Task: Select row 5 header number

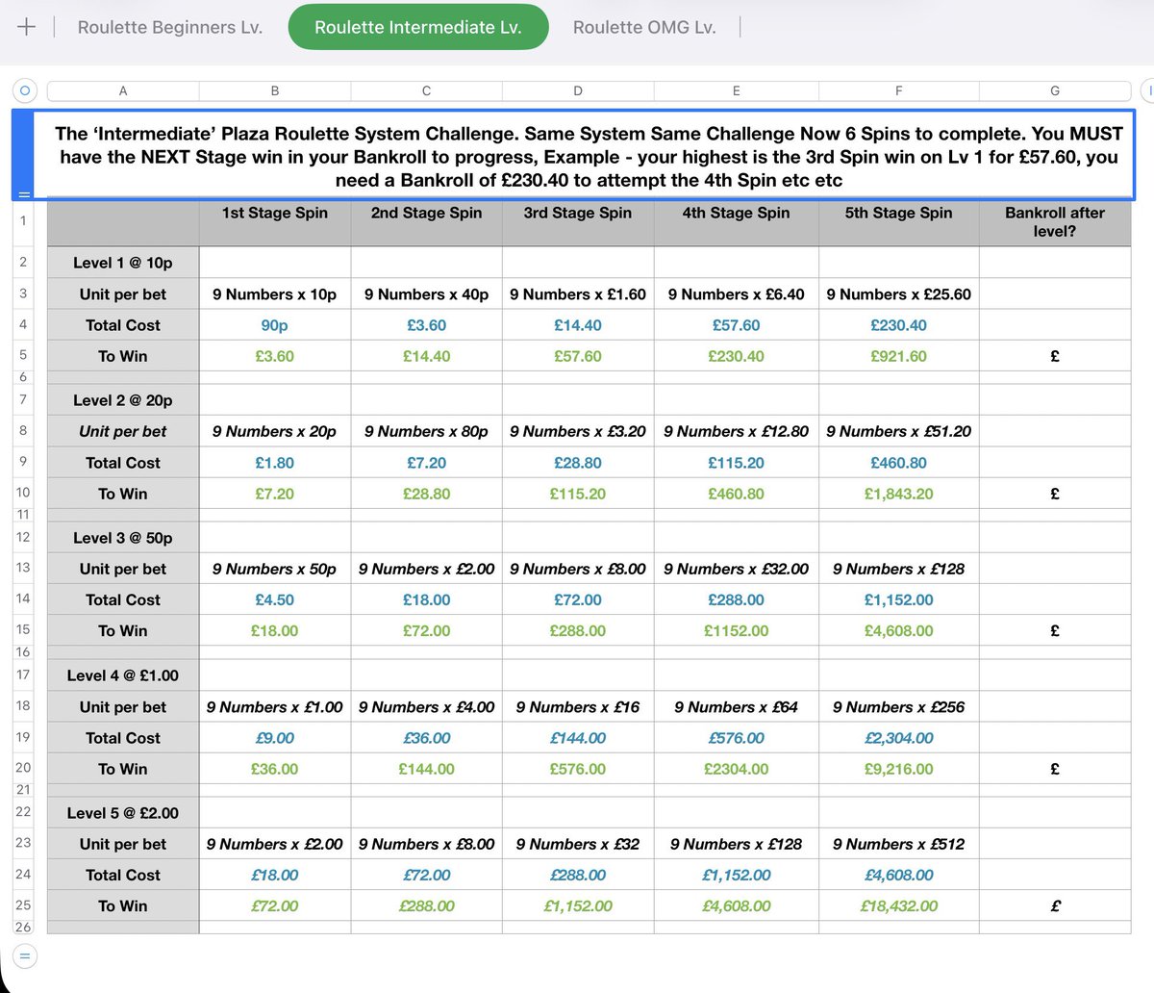Action: [23, 356]
